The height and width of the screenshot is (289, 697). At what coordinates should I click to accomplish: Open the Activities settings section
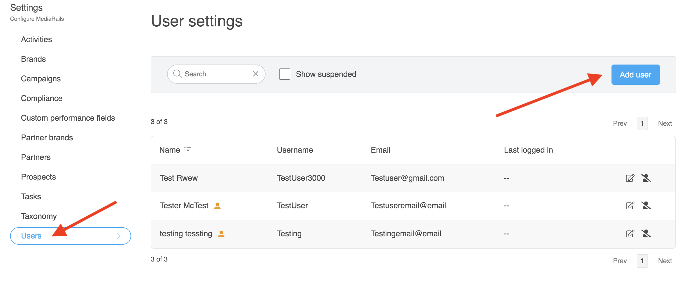coord(37,40)
